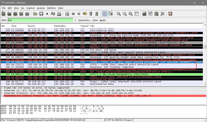Go back in packet history arrow
Screen dimensions: 207x122
[73, 14]
